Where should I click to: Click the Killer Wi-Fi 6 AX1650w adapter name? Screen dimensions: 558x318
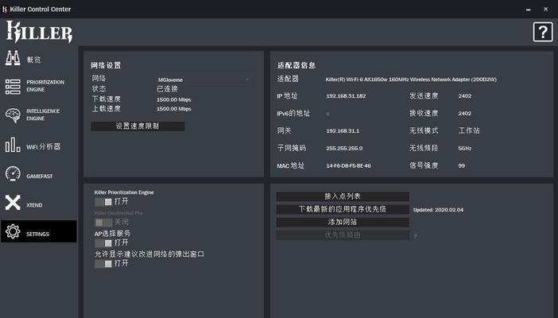411,79
